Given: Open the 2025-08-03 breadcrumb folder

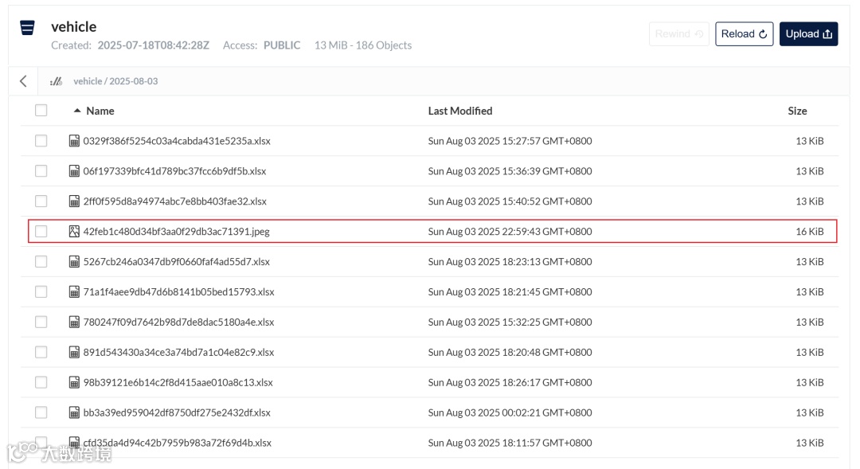Looking at the screenshot, I should click(133, 81).
